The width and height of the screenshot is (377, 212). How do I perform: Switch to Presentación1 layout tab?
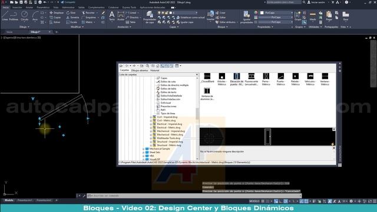(25, 200)
